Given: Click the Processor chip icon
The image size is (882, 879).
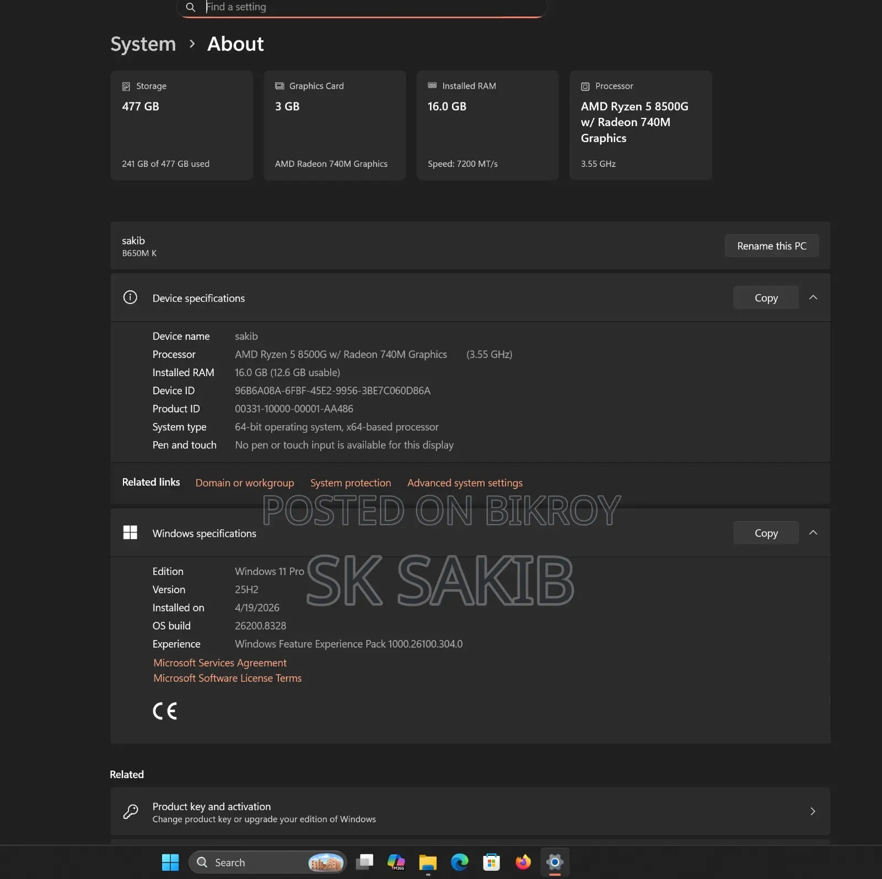Looking at the screenshot, I should coord(585,86).
